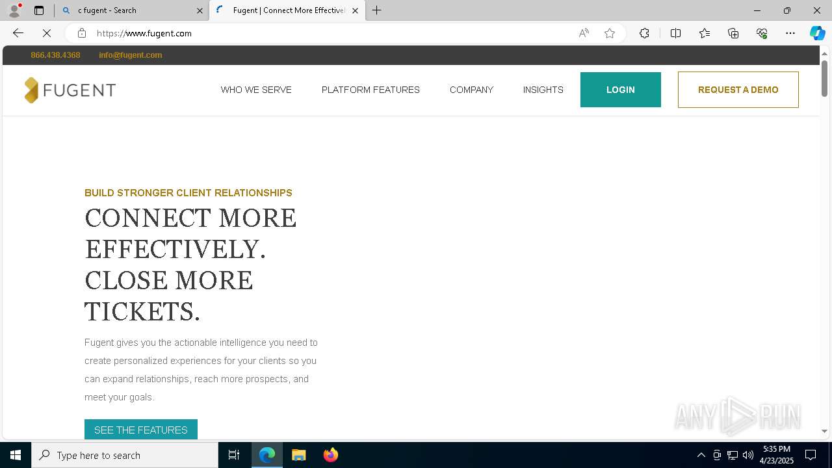Stop loading the page
The image size is (832, 468).
[47, 33]
